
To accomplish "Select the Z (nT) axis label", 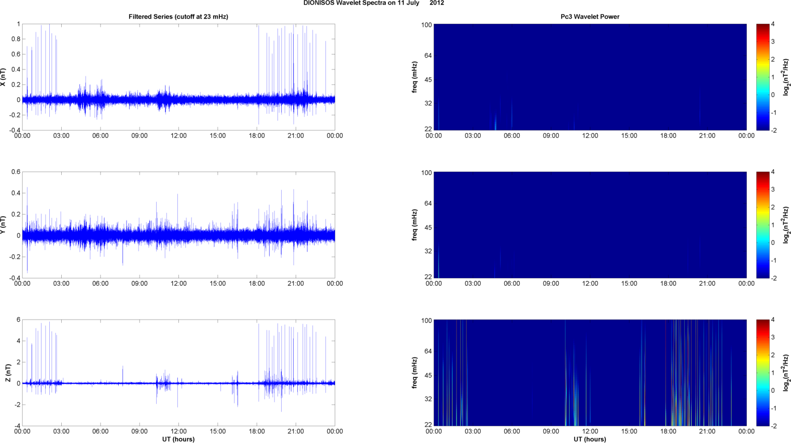I will click(x=8, y=373).
